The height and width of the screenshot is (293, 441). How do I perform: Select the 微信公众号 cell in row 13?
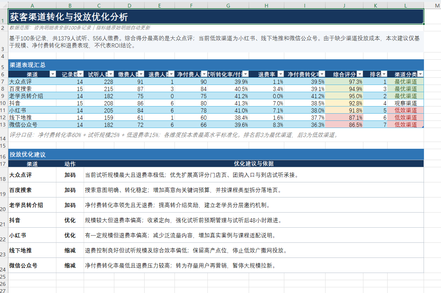click(32, 125)
